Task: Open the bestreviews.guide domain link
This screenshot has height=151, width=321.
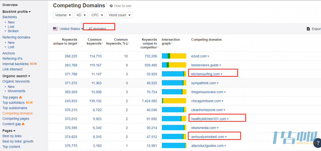Action: click(205, 65)
